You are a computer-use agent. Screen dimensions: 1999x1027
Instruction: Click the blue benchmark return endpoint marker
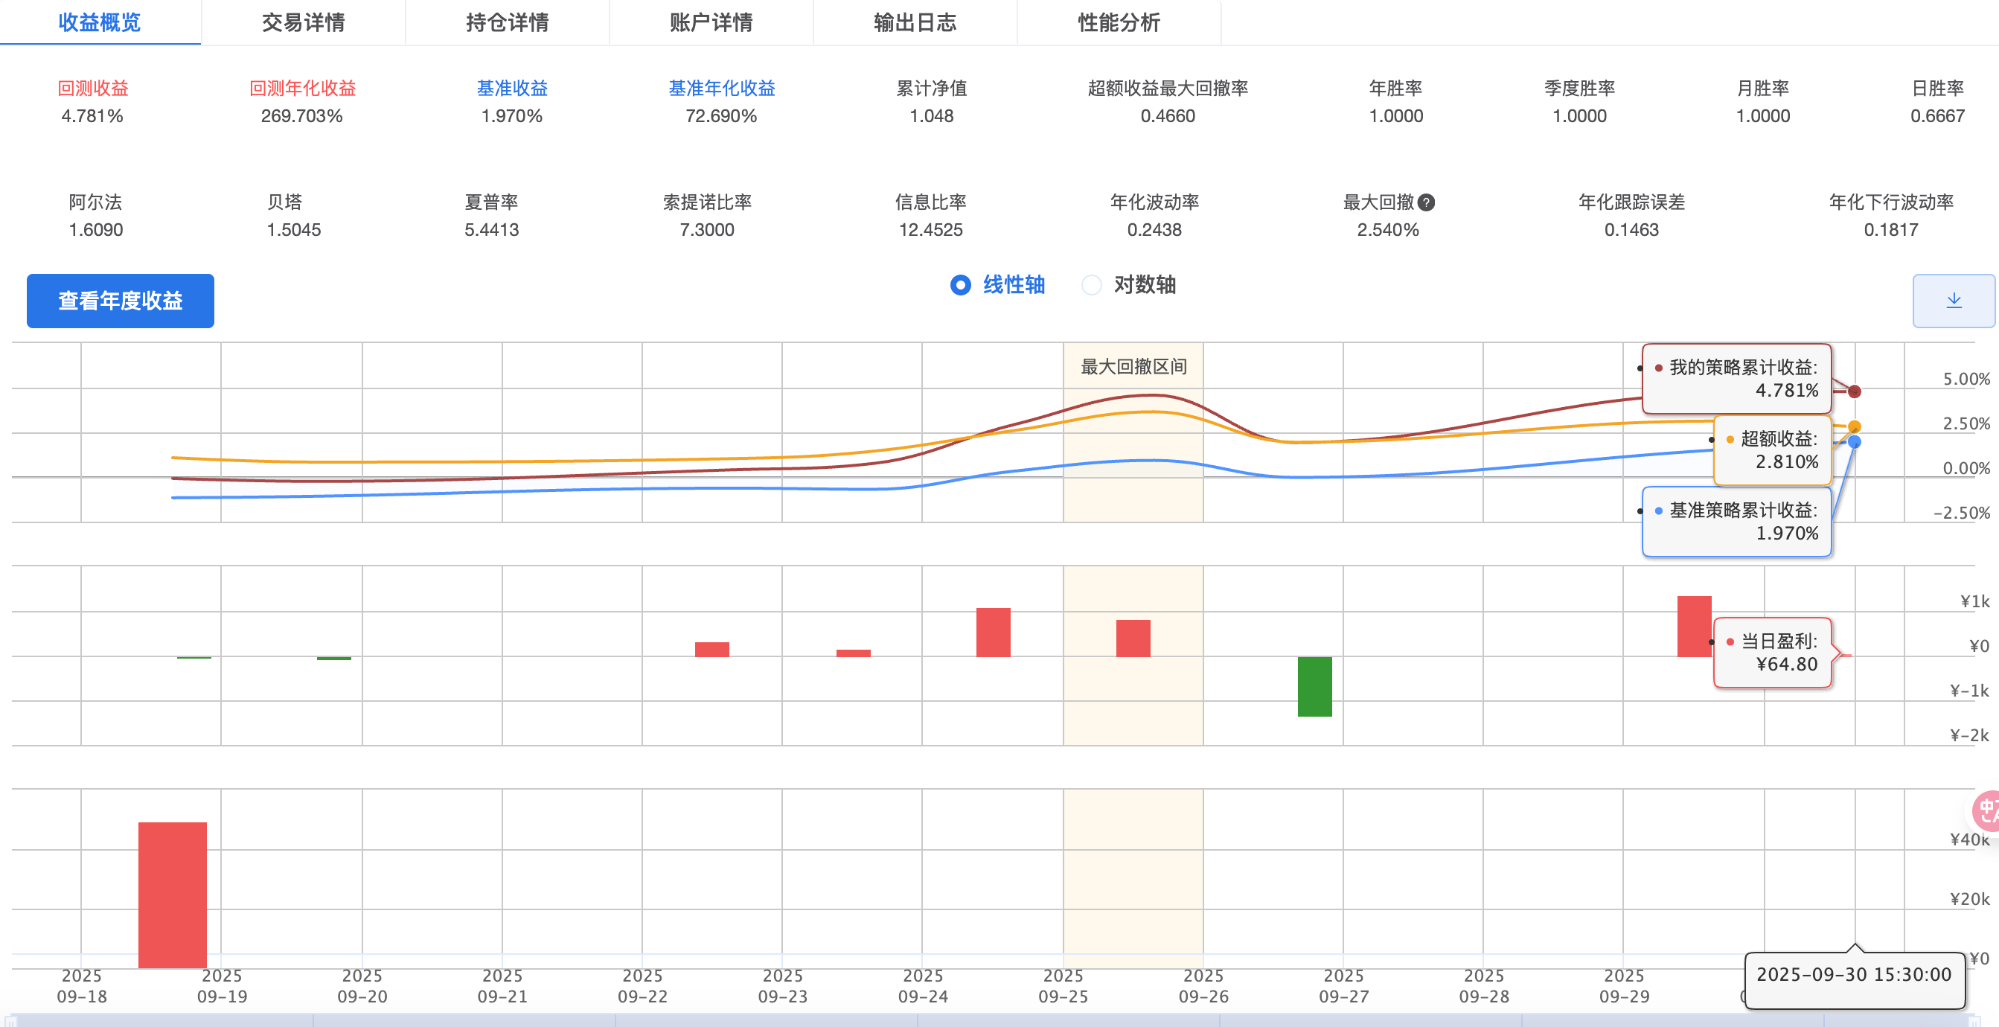pos(1854,442)
